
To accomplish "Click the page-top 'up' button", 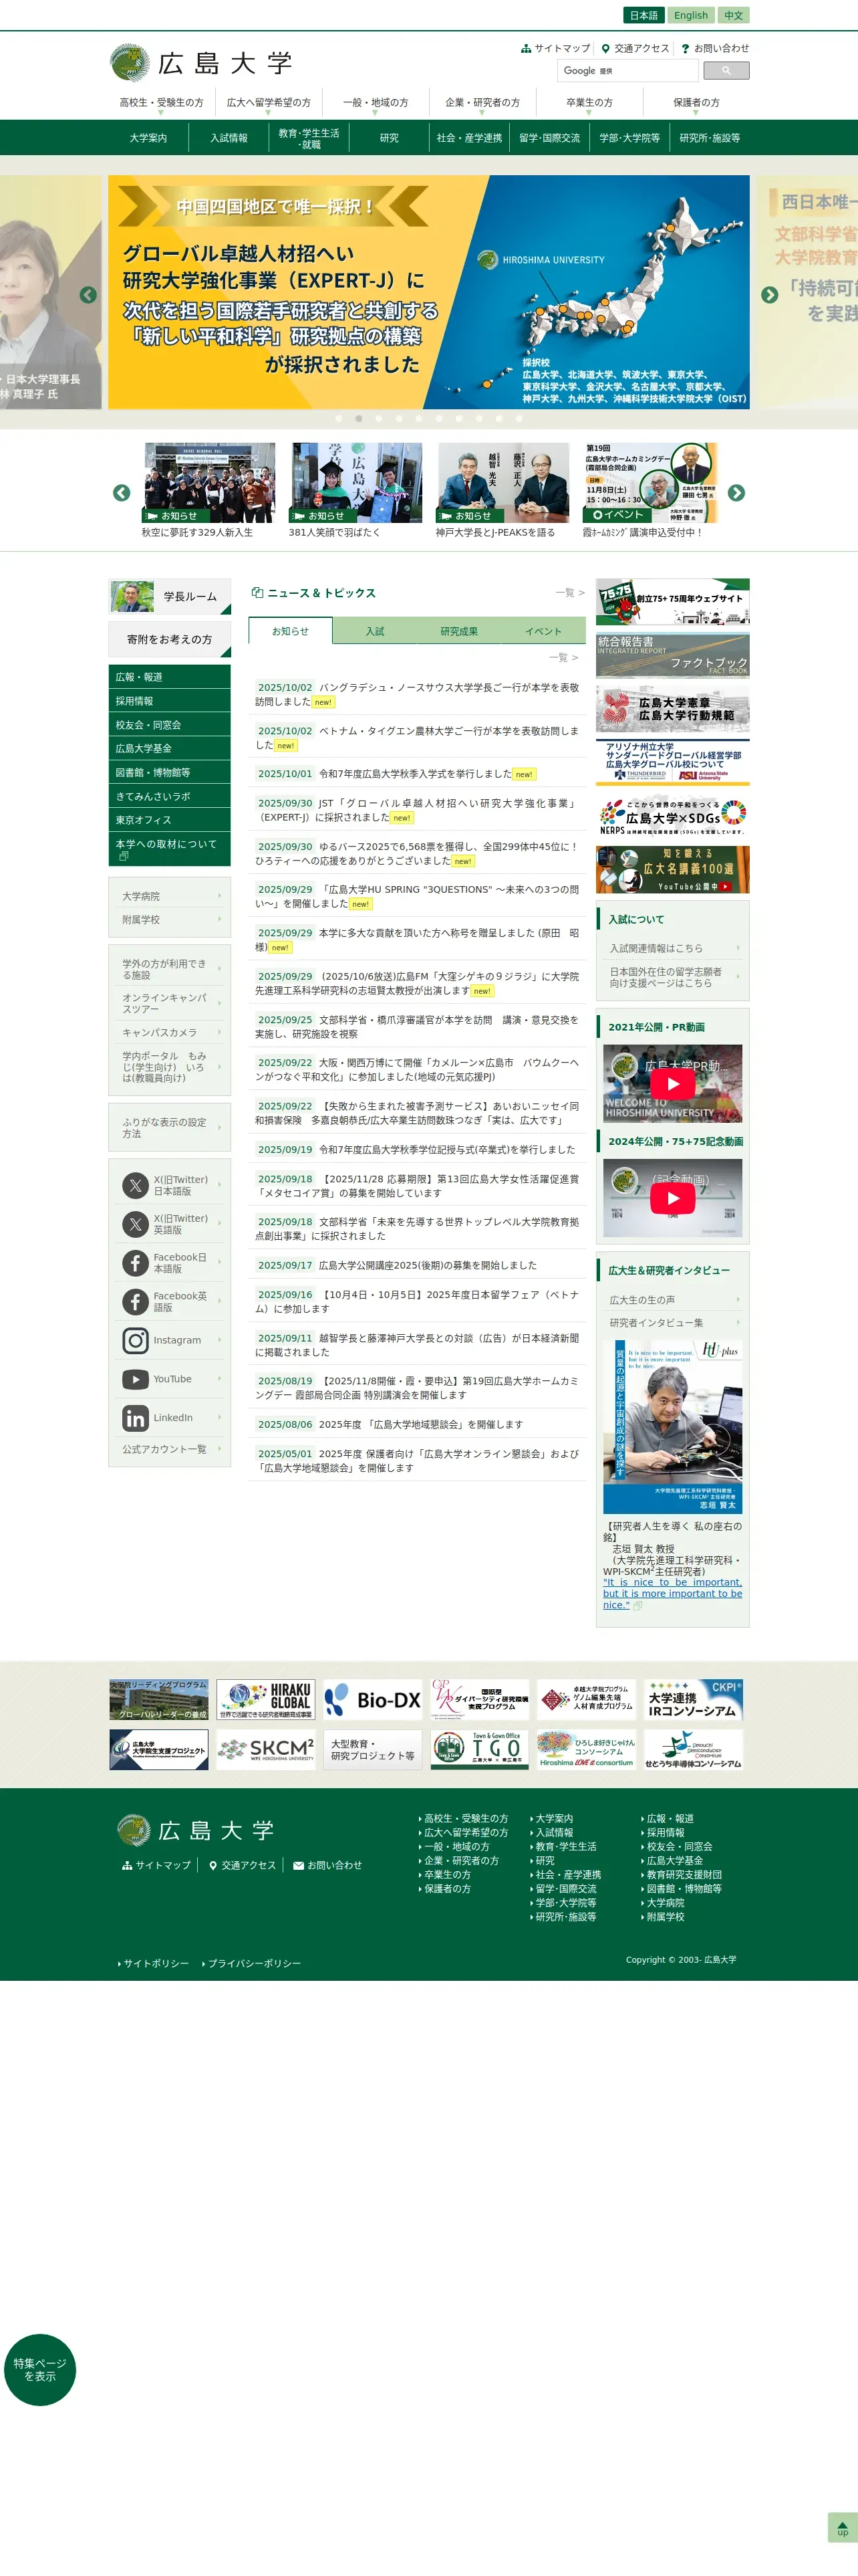I will 842,2527.
